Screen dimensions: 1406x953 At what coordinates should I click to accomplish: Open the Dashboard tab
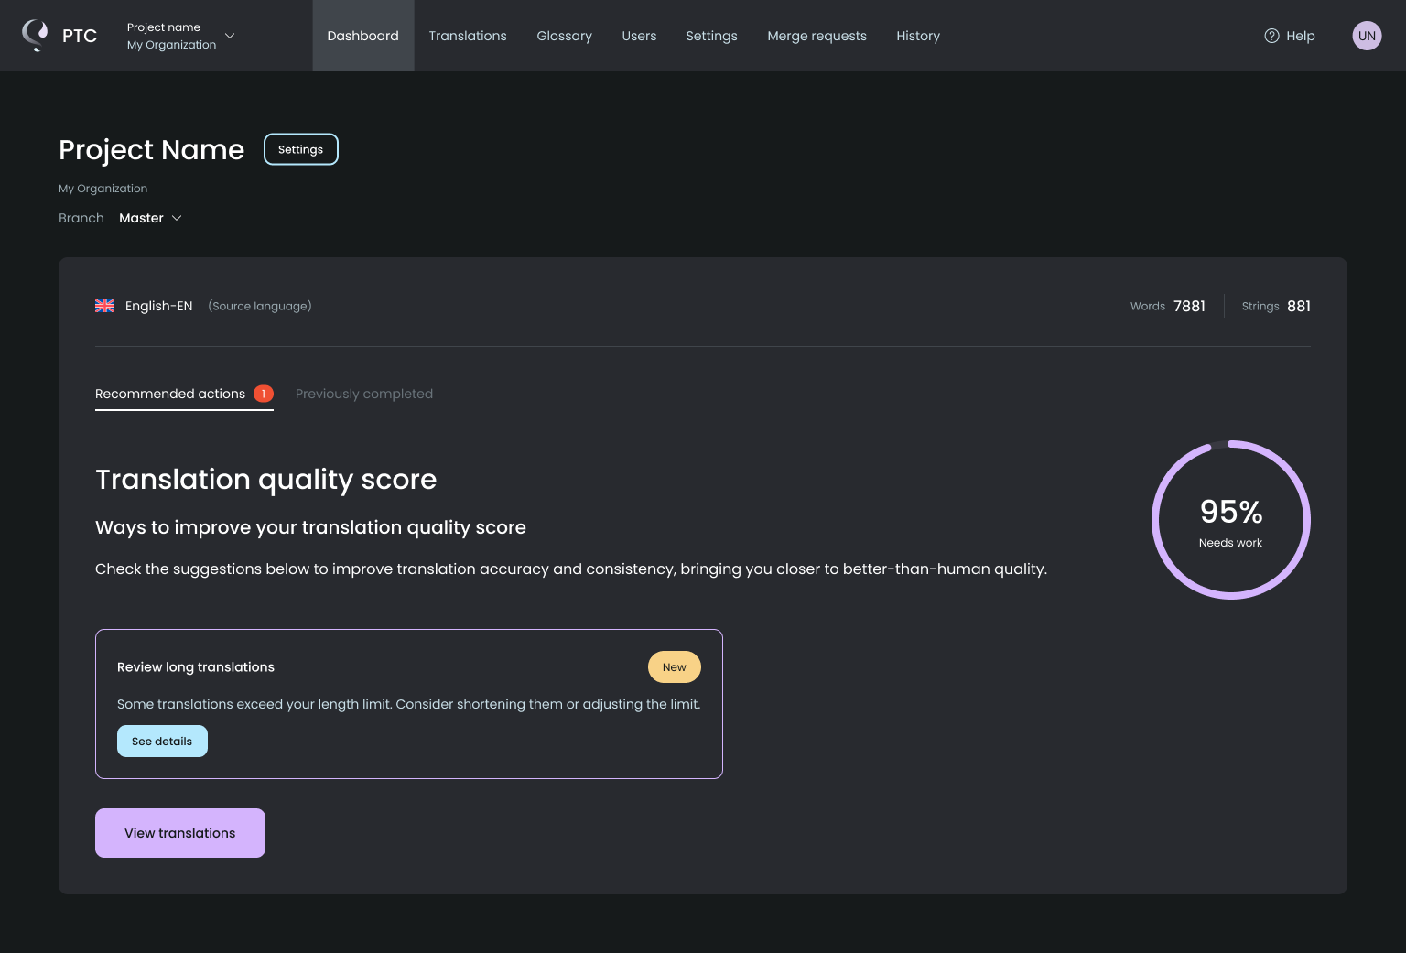[x=362, y=36]
